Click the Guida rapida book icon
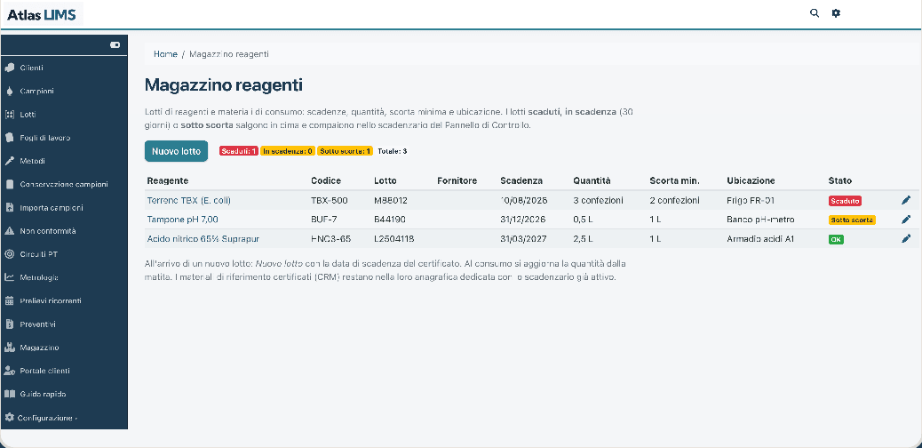The width and height of the screenshot is (922, 448). coord(10,394)
